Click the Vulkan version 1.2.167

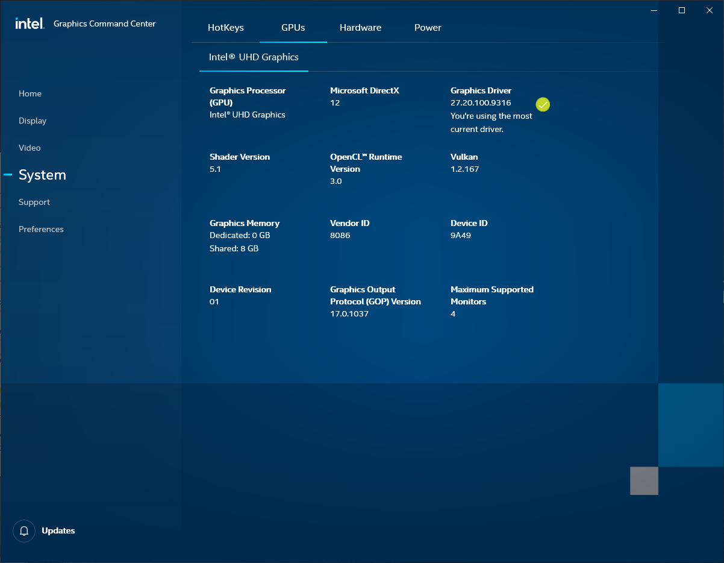pyautogui.click(x=464, y=169)
